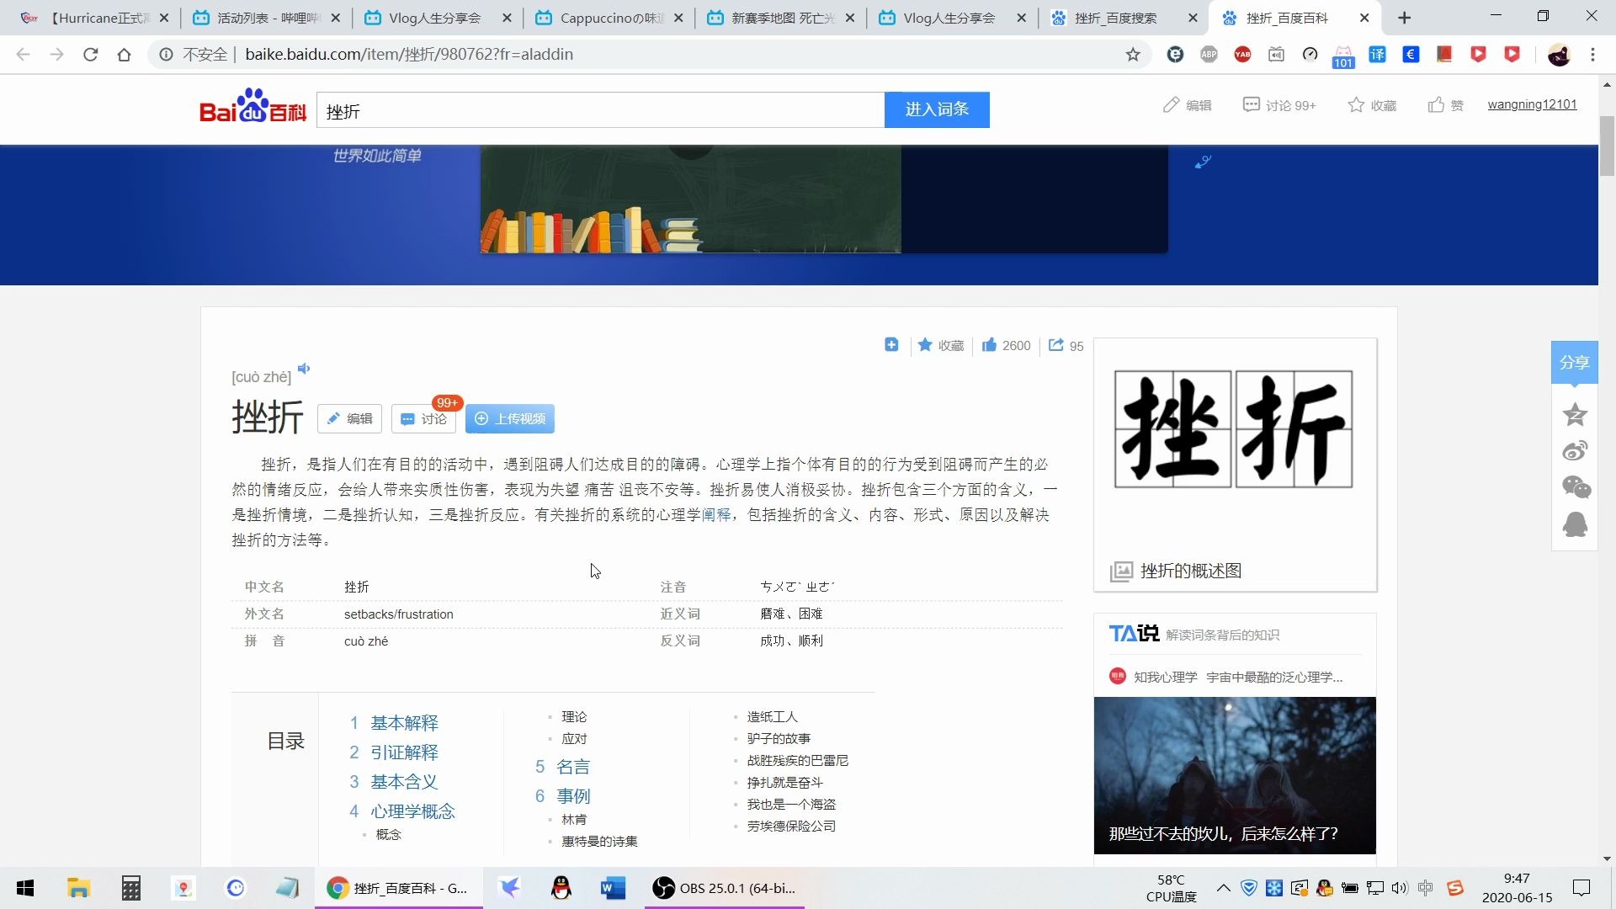Switch to the 活动列表 - 哔哩哔哩 tab

coord(267,18)
